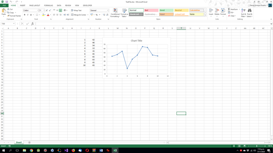Select the Chart Title text

(x=137, y=41)
